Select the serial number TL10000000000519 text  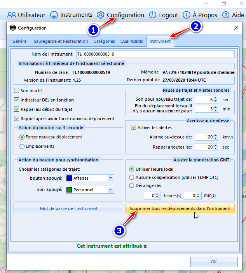coord(91,72)
